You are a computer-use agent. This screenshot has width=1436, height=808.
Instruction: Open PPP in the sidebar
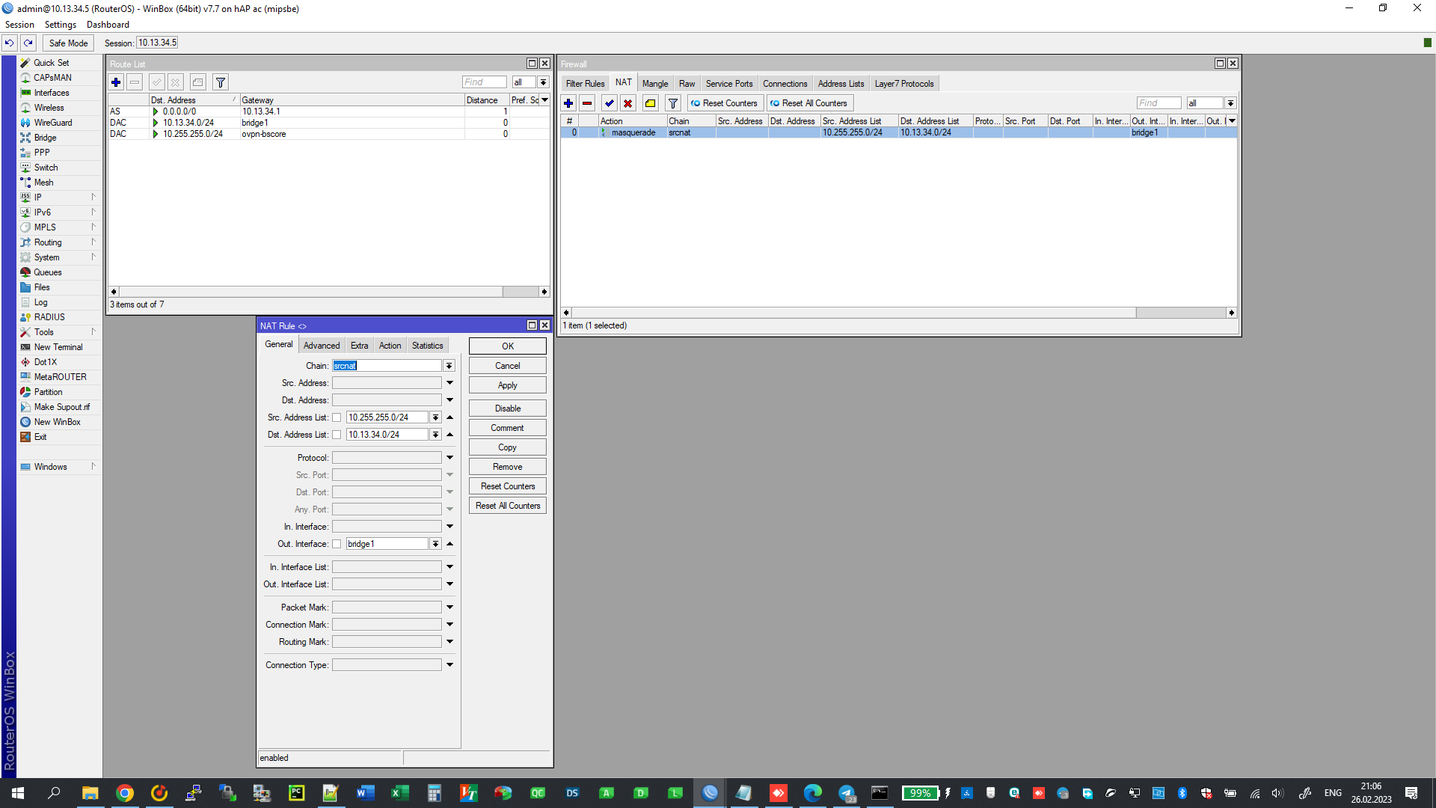click(x=42, y=153)
